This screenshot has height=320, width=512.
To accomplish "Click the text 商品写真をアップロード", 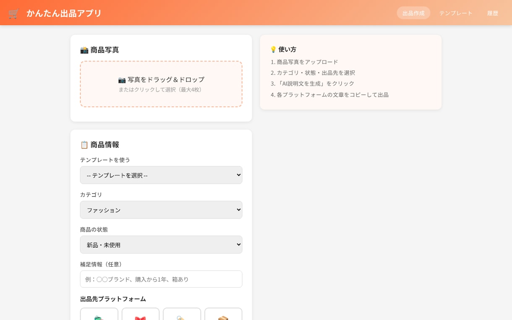I will point(307,62).
